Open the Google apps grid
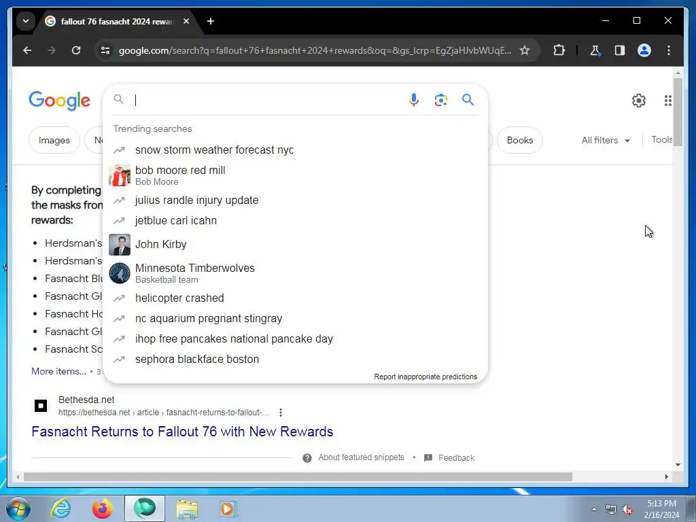 (x=667, y=101)
